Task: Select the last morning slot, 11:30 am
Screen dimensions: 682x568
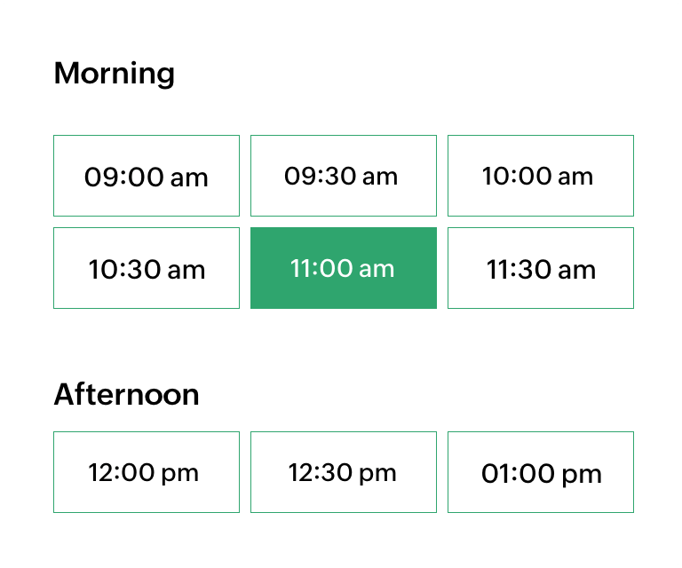Action: pyautogui.click(x=541, y=268)
